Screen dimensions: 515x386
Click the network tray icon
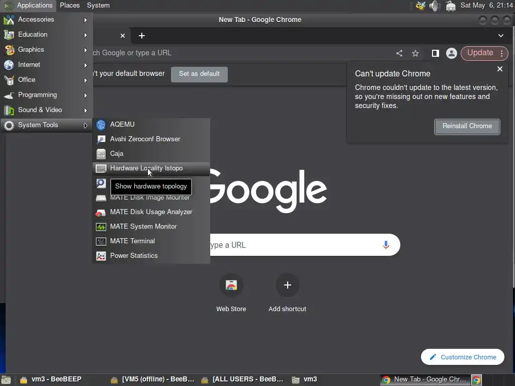(x=451, y=6)
